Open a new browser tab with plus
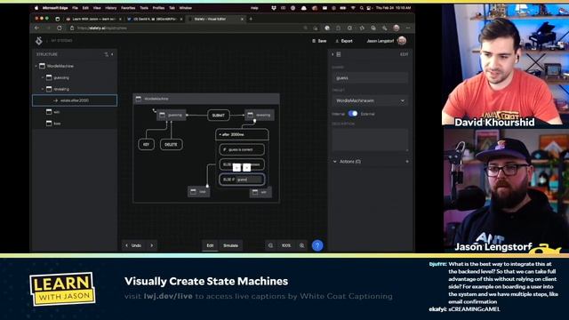The height and width of the screenshot is (320, 569). [251, 19]
